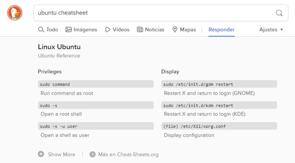The width and height of the screenshot is (295, 163).
Task: Open the Todo search results tab
Action: tap(48, 30)
